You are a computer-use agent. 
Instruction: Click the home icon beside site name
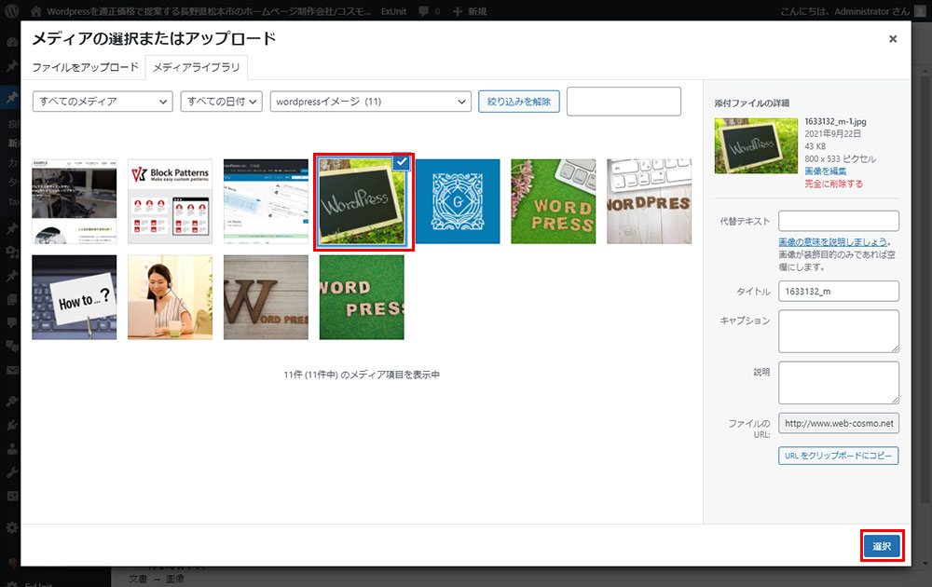pyautogui.click(x=36, y=13)
